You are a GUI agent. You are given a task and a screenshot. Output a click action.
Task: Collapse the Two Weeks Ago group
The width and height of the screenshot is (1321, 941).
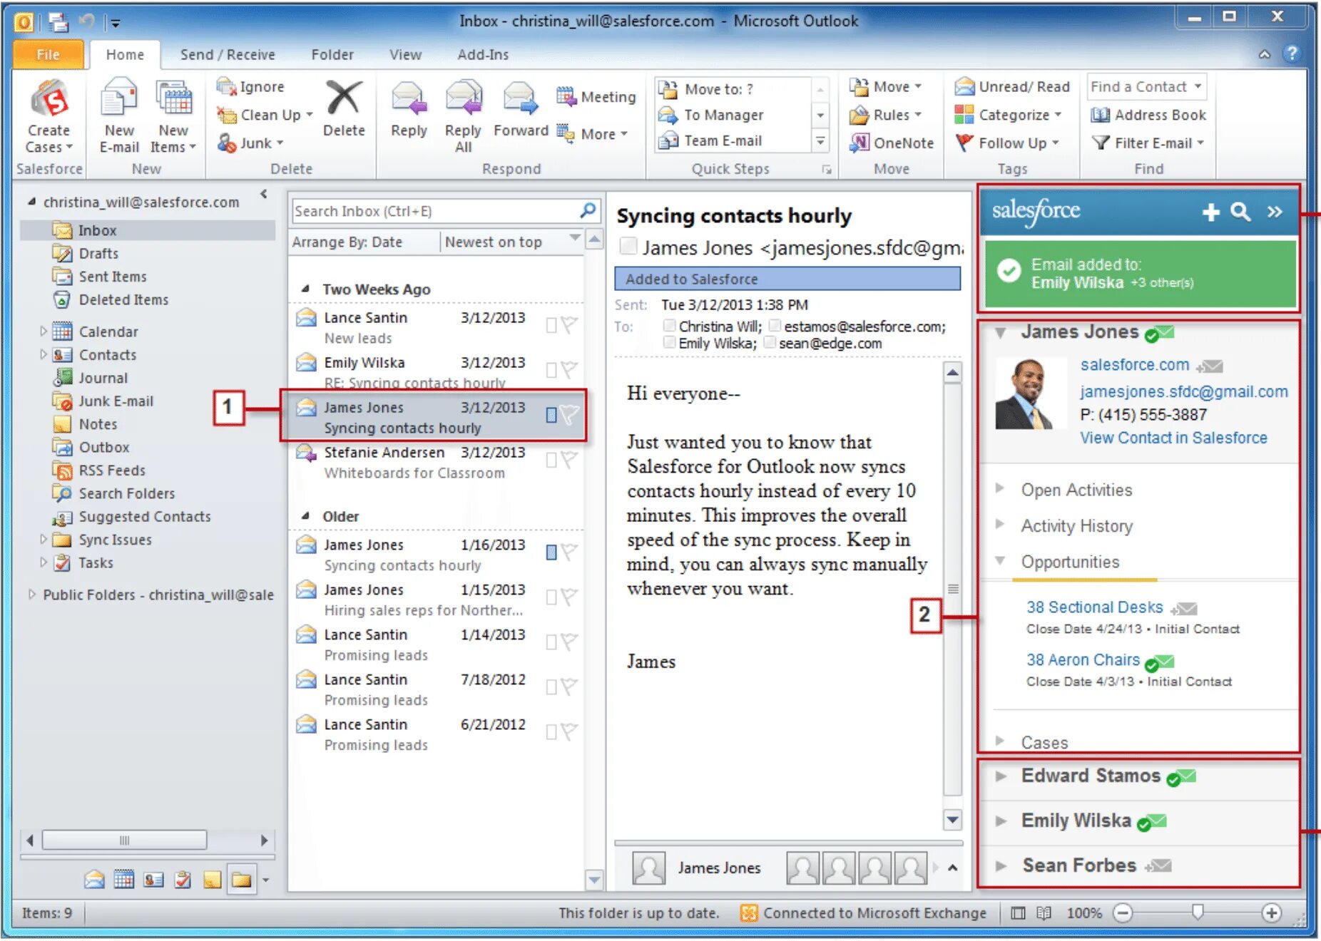[306, 289]
